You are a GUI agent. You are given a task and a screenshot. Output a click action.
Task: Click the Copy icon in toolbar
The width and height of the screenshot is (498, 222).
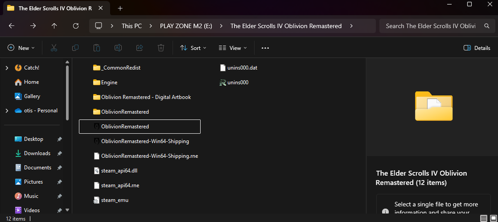(x=75, y=48)
